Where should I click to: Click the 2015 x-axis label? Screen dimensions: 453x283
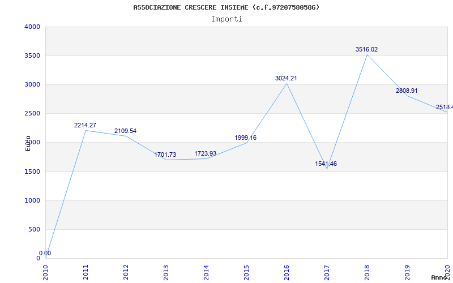246,273
